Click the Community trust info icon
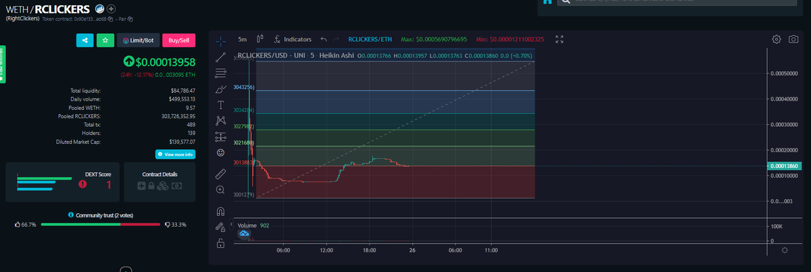 point(72,215)
